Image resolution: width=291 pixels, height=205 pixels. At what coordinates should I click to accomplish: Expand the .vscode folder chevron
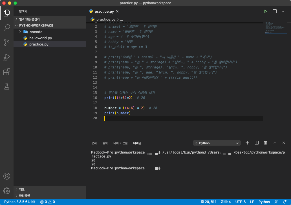tap(20, 32)
